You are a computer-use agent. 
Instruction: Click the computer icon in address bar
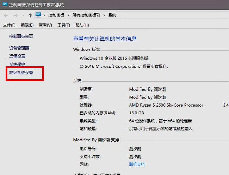[x=38, y=15]
